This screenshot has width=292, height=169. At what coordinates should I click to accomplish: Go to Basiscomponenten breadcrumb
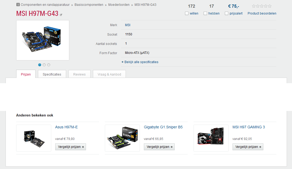click(89, 5)
